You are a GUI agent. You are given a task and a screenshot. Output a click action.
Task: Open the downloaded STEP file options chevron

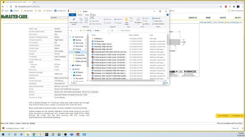click(x=27, y=129)
